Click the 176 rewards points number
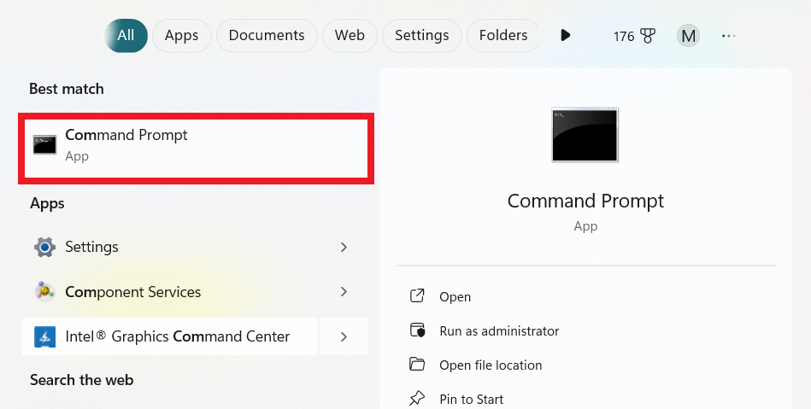The width and height of the screenshot is (811, 409). [624, 36]
